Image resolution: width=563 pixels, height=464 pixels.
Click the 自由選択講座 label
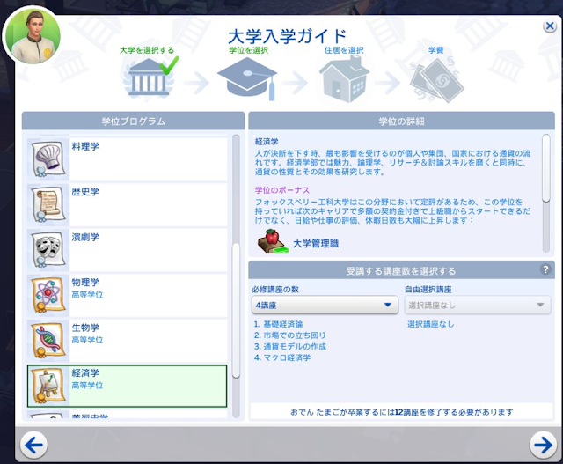tap(428, 290)
